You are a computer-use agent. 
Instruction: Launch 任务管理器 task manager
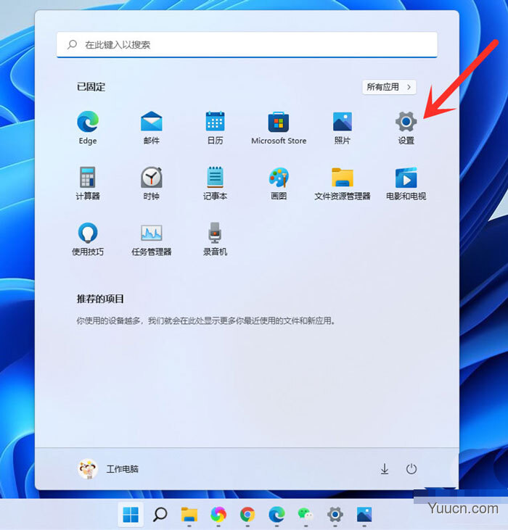click(151, 239)
